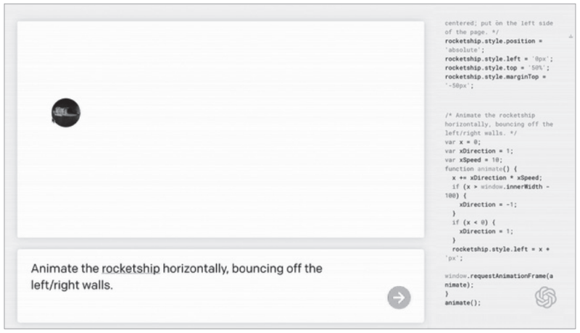This screenshot has height=333, width=580.
Task: Click the function animate() declaration line
Action: tap(481, 169)
